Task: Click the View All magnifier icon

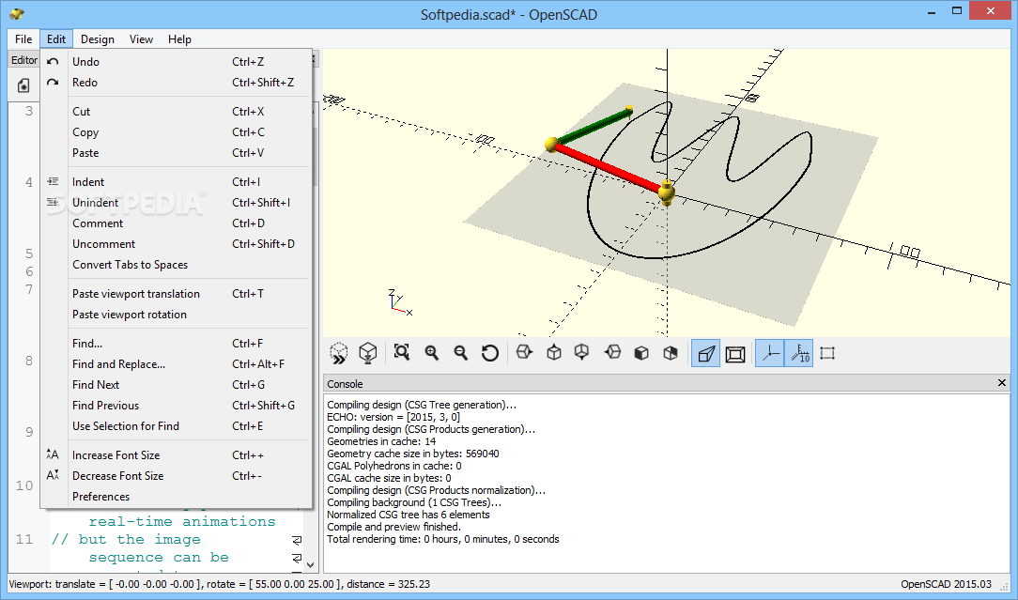Action: pyautogui.click(x=402, y=353)
